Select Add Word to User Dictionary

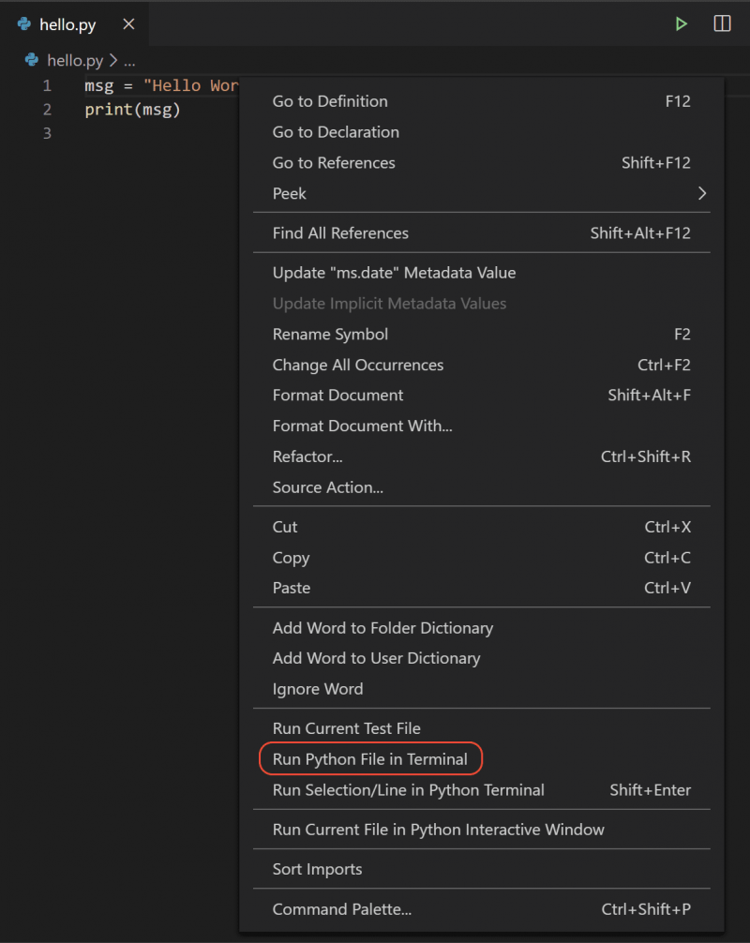(x=376, y=658)
